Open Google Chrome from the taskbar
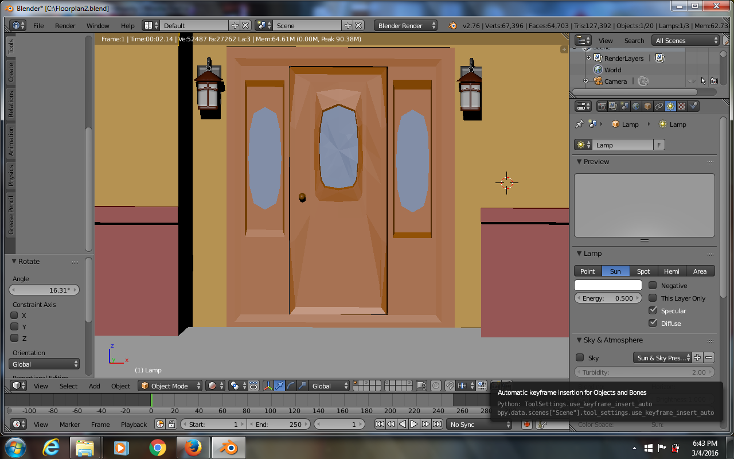Viewport: 734px width, 459px height. 157,448
